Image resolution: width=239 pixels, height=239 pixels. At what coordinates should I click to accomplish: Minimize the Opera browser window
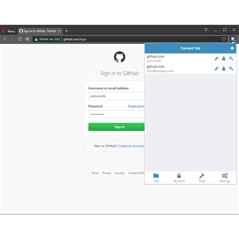(x=215, y=30)
